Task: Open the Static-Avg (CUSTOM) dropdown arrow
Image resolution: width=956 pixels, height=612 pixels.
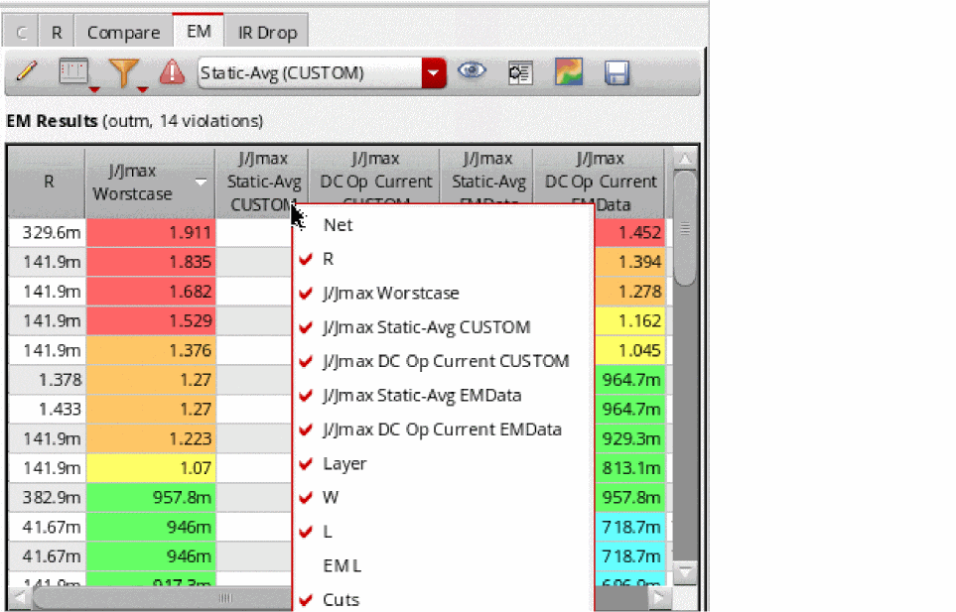Action: tap(434, 73)
